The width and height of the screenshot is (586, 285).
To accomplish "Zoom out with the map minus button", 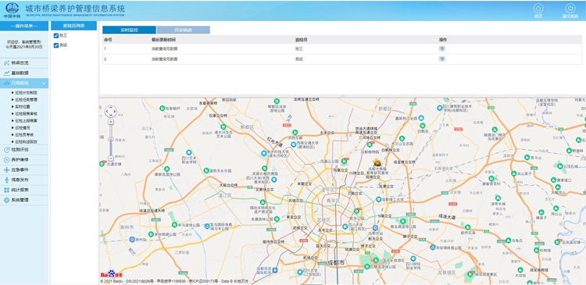I will (111, 158).
